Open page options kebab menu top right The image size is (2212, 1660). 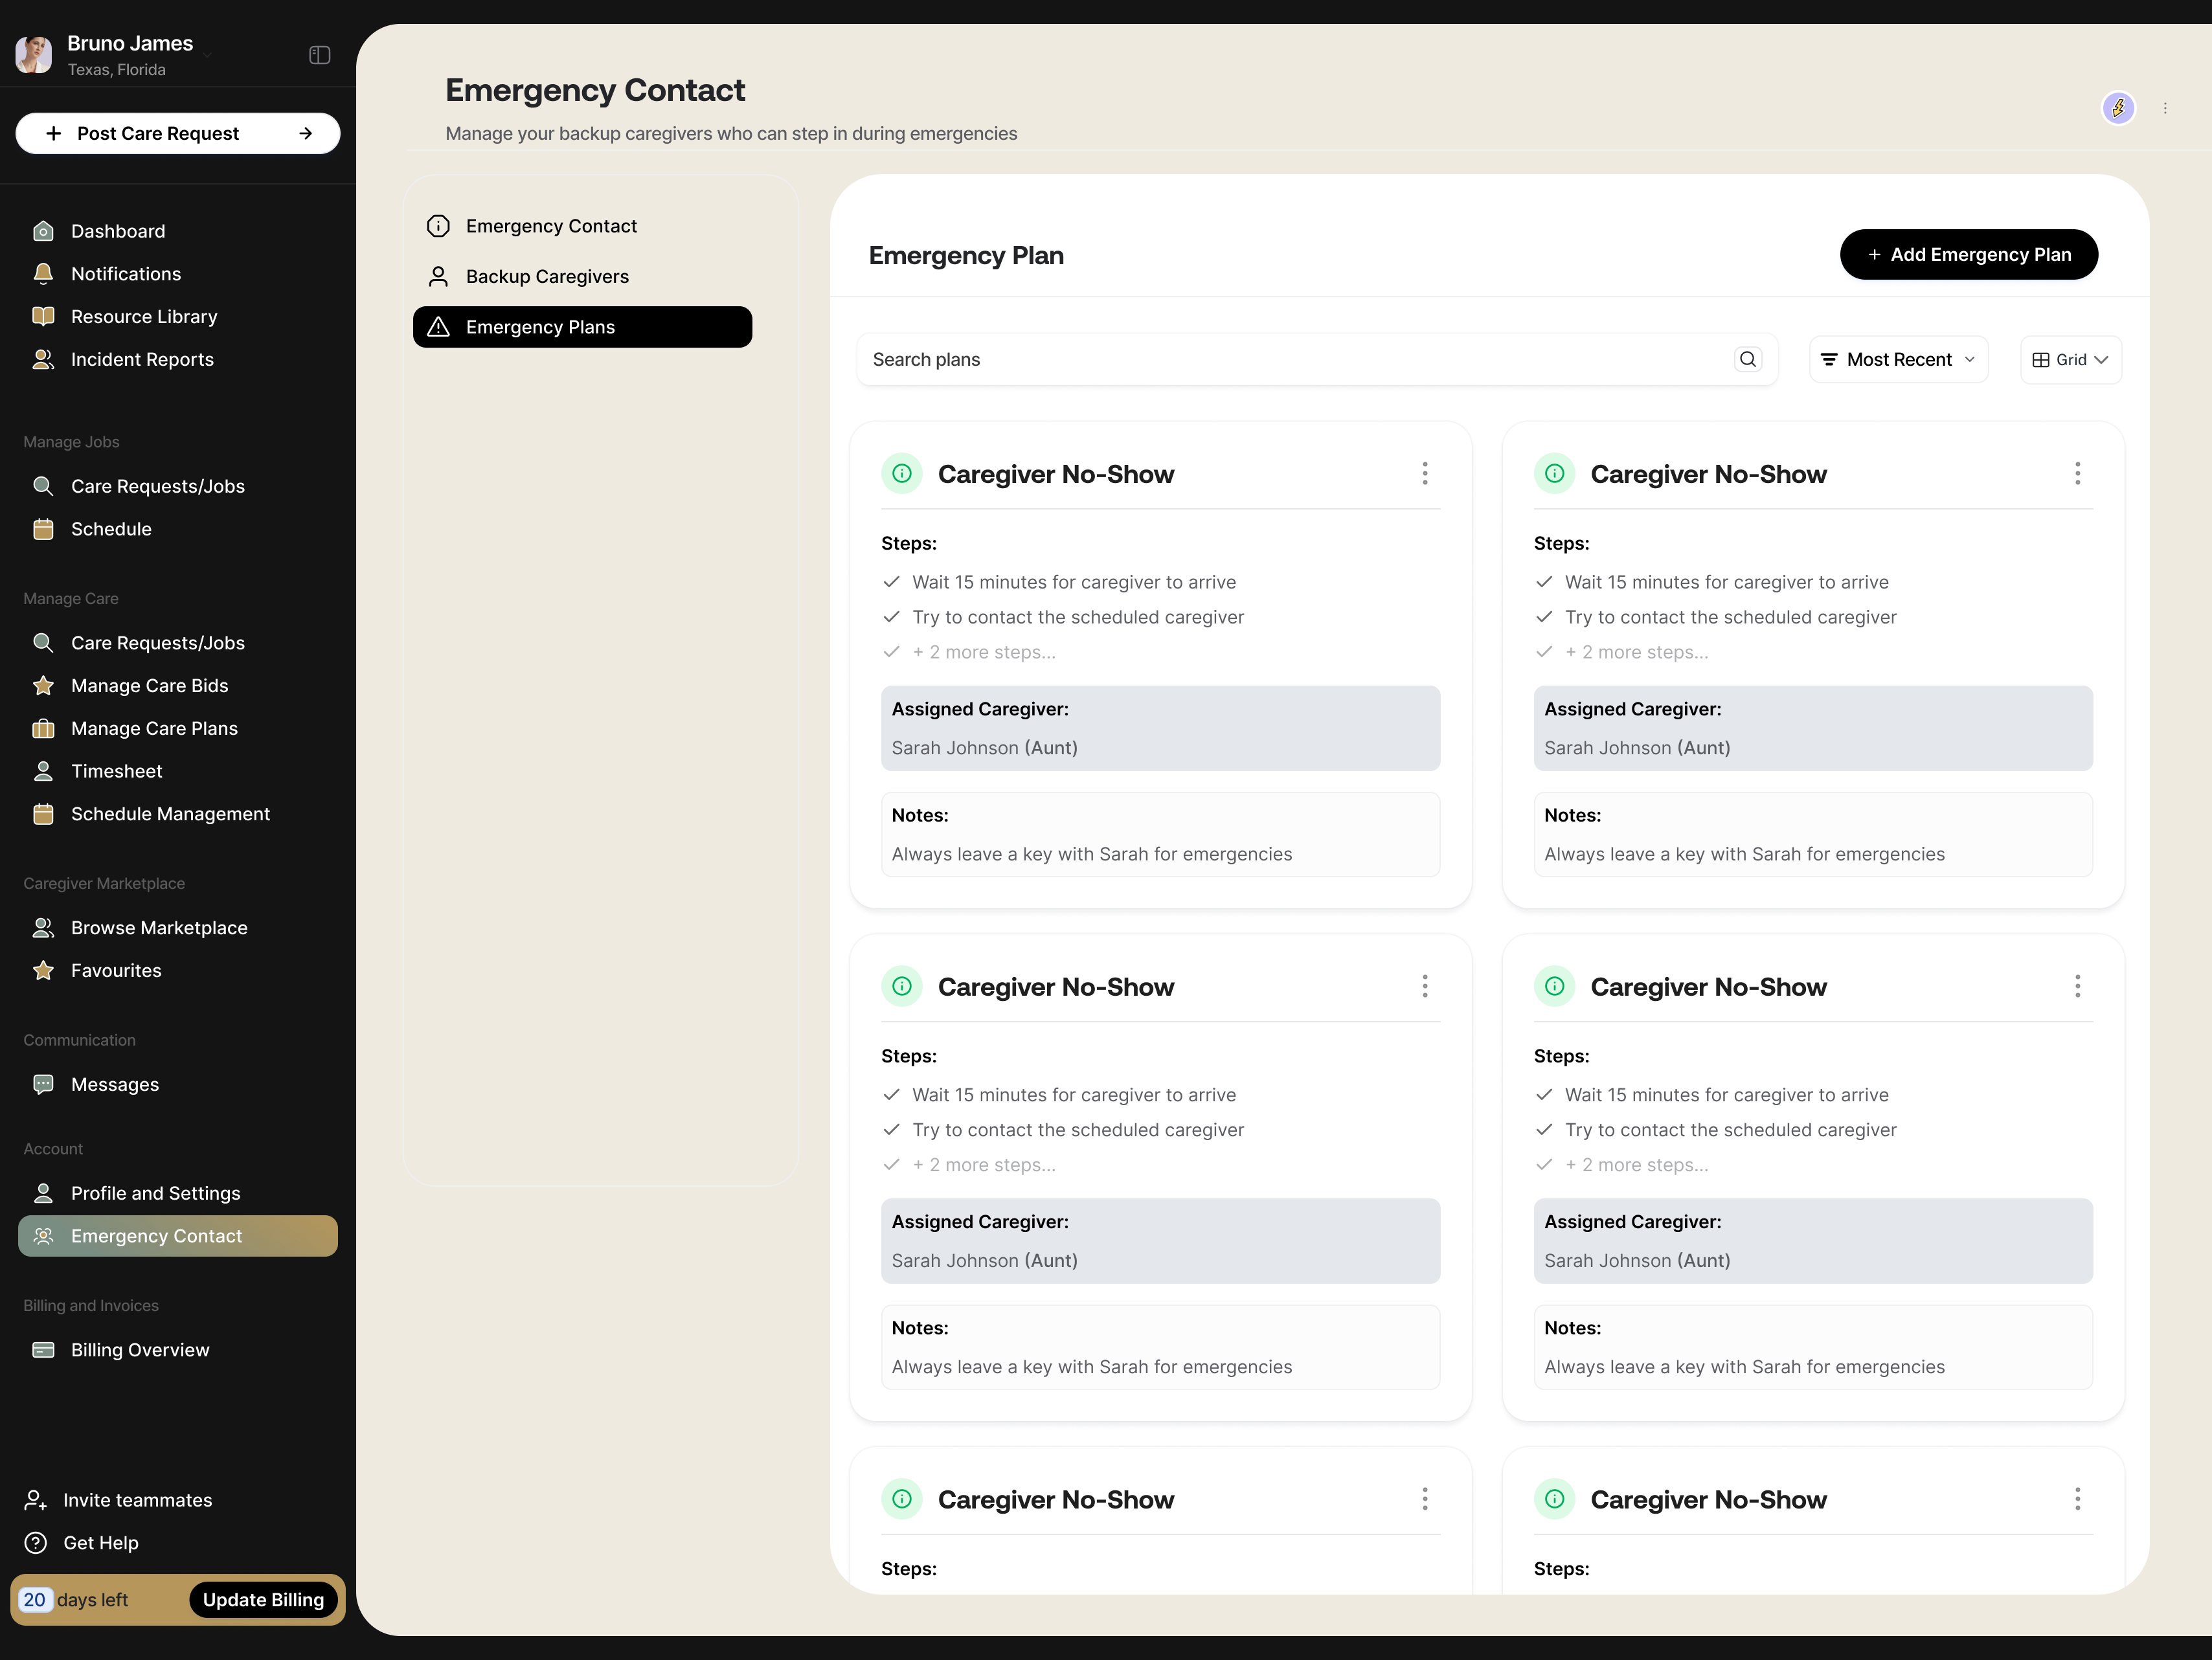click(2165, 108)
